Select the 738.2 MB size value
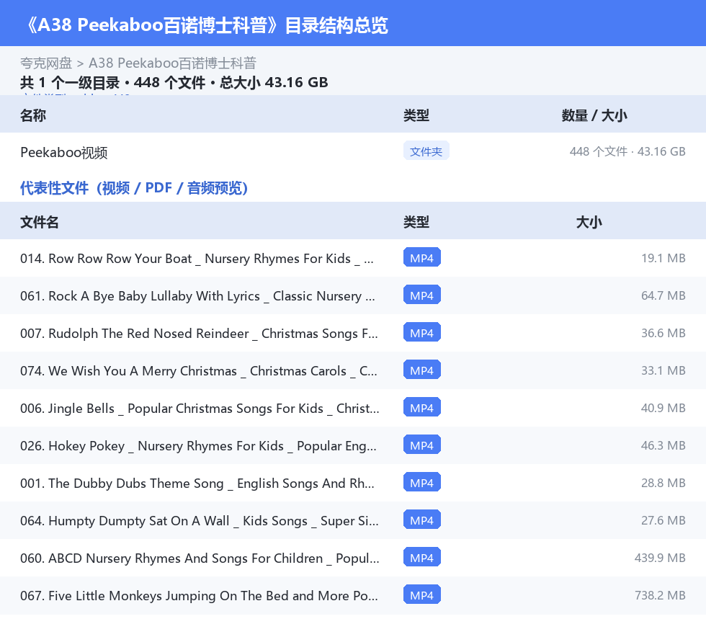706x637 pixels. 660,594
